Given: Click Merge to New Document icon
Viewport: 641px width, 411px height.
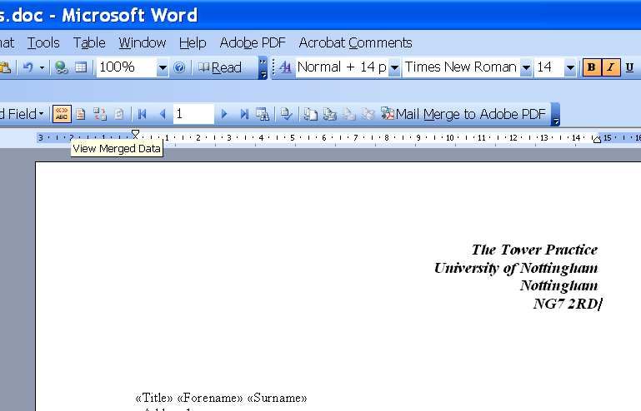Looking at the screenshot, I should [x=310, y=114].
